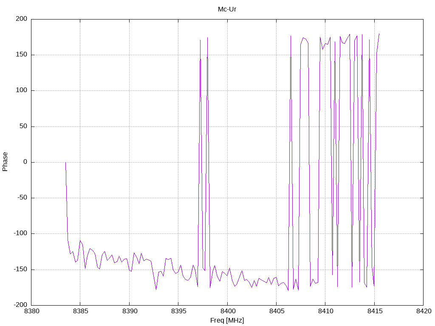Click the y-axis tick value 50
Viewport: 435px width, 326px height.
point(23,126)
